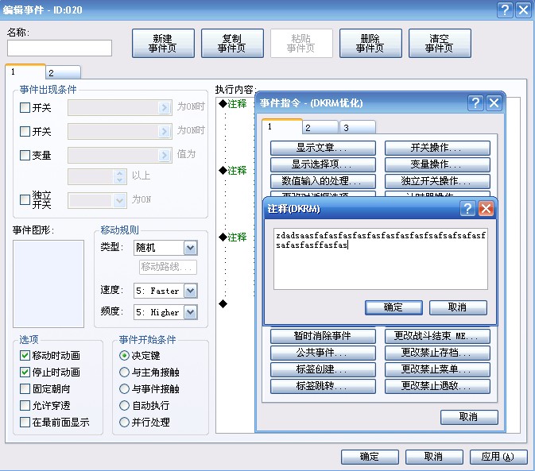This screenshot has width=535, height=471.
Task: Click help icon in 事件指令 window title bar
Action: point(475,102)
